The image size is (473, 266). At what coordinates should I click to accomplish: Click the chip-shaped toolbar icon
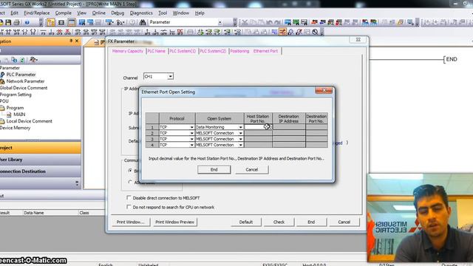coord(61,22)
